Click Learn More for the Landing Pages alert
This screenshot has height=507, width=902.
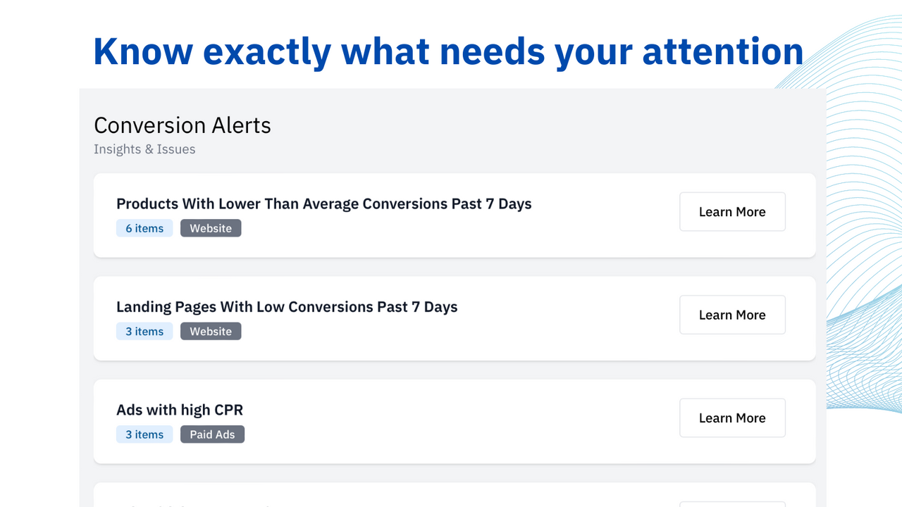pyautogui.click(x=732, y=315)
